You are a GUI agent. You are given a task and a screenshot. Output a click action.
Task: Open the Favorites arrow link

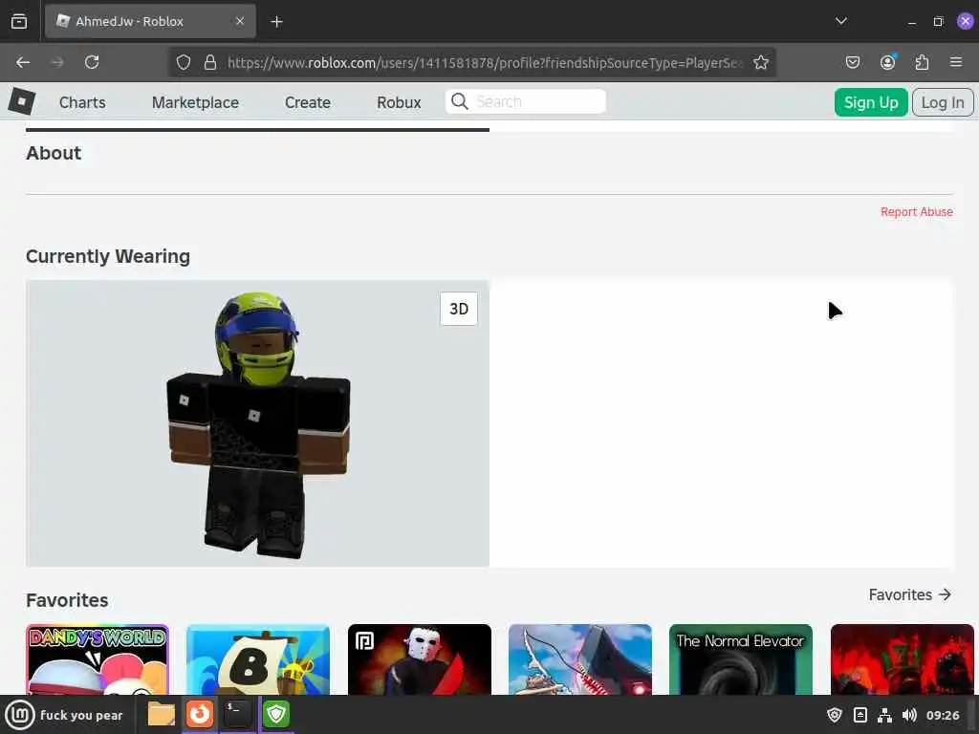[x=910, y=594]
